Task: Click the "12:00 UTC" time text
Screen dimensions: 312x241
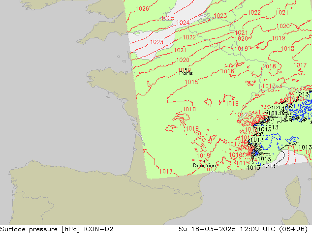Action: pyautogui.click(x=258, y=229)
